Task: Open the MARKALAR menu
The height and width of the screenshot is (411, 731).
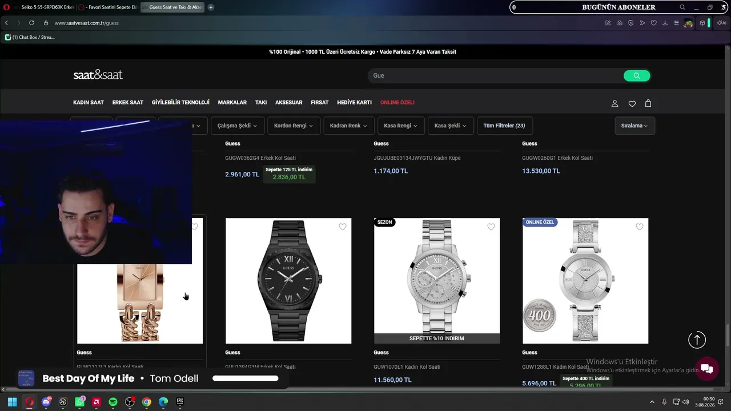Action: click(232, 103)
